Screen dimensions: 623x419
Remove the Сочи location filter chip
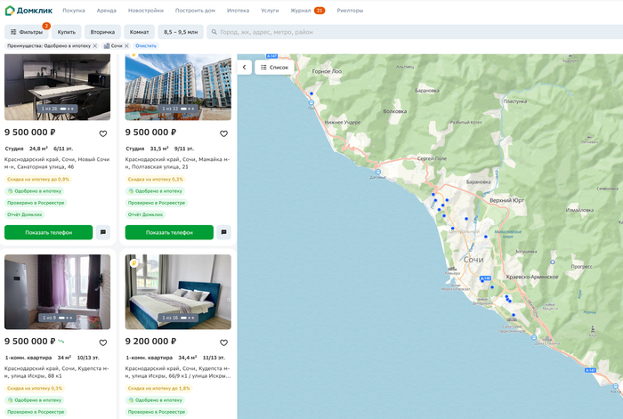tap(126, 45)
